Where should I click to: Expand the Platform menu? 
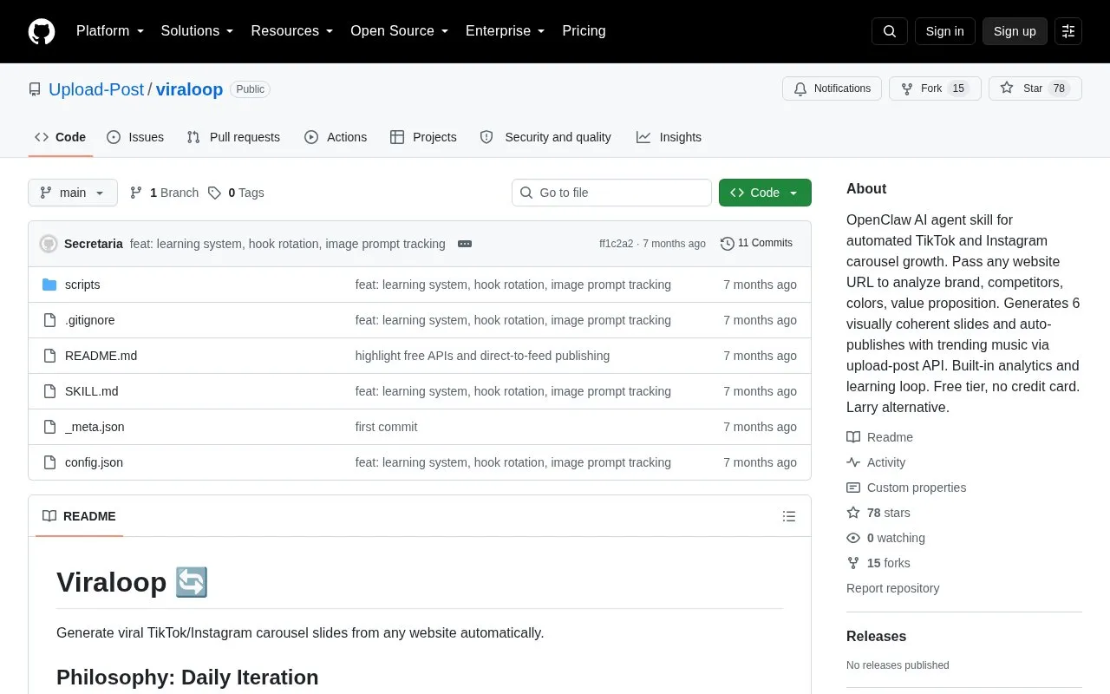click(110, 31)
